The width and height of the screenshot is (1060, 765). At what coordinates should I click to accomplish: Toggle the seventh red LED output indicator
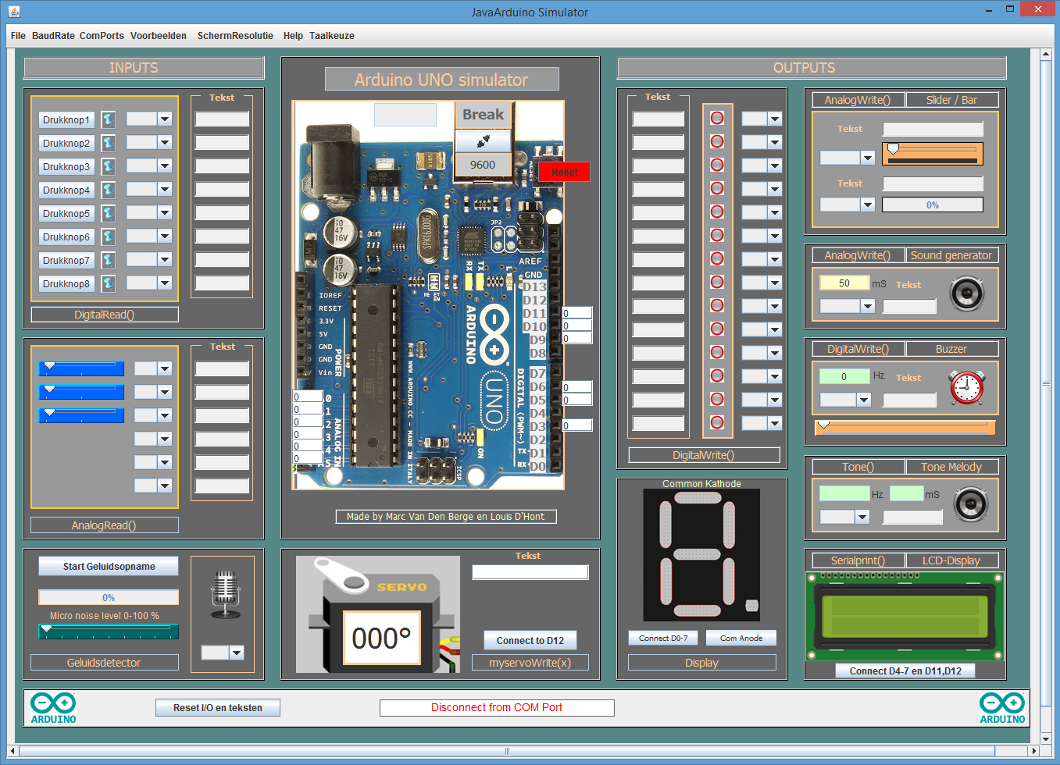[717, 258]
